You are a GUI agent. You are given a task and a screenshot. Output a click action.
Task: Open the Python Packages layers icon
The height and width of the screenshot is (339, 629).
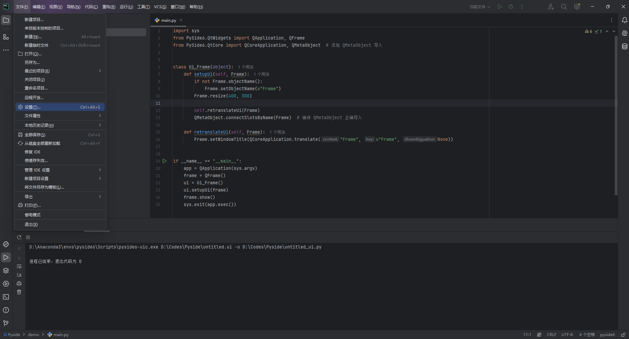coord(6,271)
